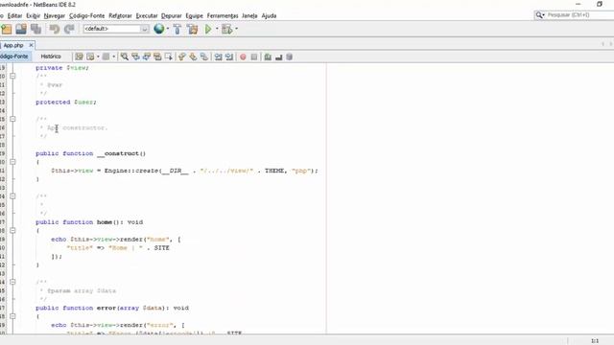Open the Ajuda menu
This screenshot has height=345, width=614.
coord(269,15)
